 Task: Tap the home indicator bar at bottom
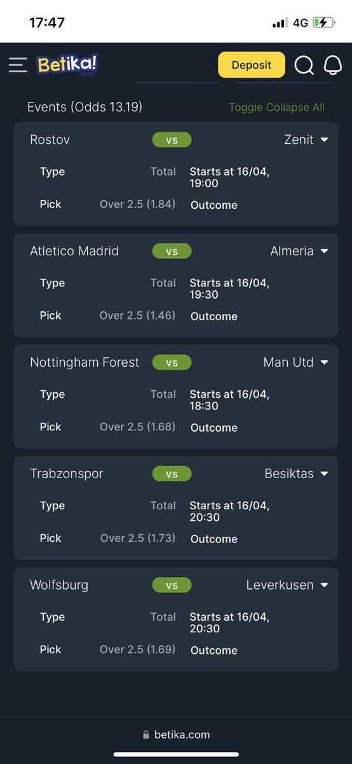(176, 754)
